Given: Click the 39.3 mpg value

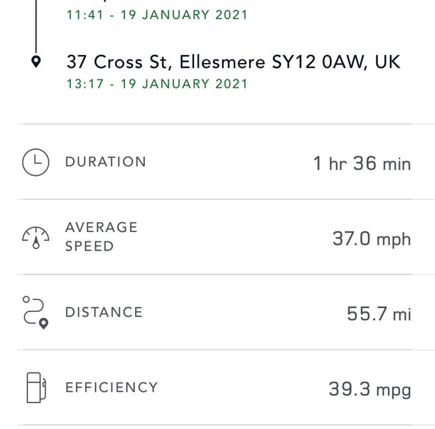Looking at the screenshot, I should (x=370, y=389).
